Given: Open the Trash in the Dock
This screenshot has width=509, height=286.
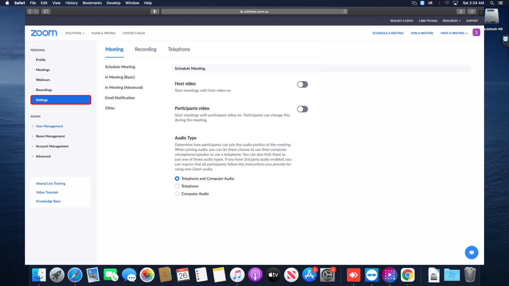Looking at the screenshot, I should [x=470, y=275].
